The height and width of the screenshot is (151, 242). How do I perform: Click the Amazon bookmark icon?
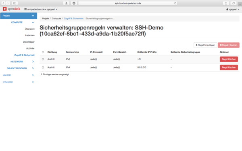(x=67, y=3)
